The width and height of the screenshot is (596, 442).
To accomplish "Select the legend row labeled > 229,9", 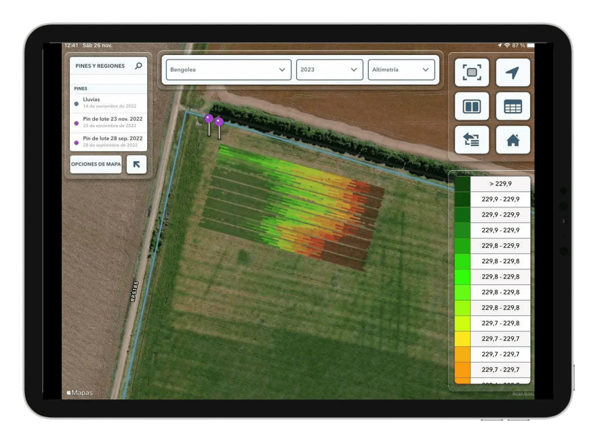I will click(499, 183).
